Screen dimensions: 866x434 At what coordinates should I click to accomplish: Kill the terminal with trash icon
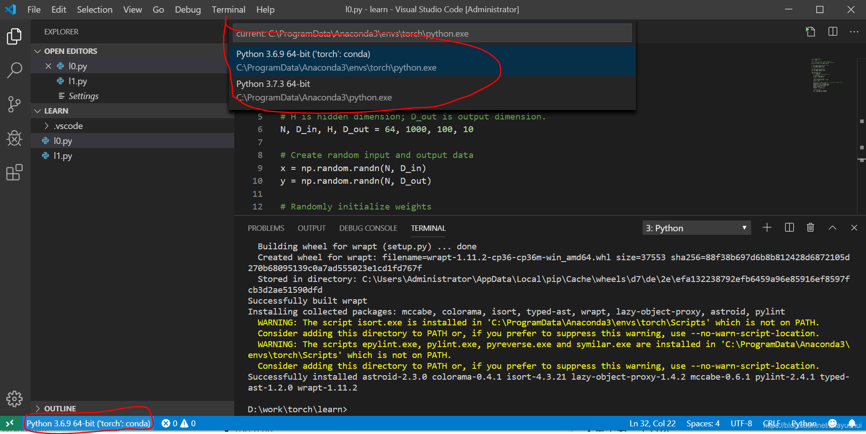pyautogui.click(x=810, y=228)
